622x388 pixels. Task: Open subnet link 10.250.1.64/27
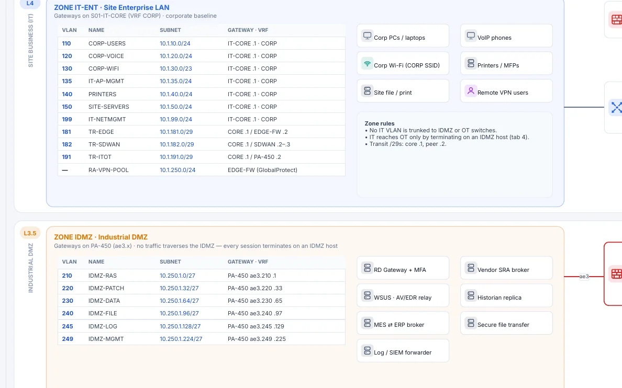(179, 301)
